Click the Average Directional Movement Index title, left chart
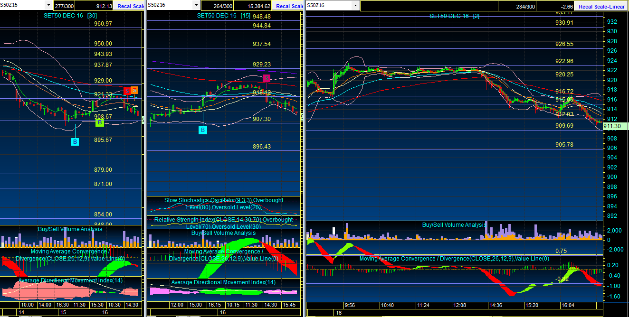629x317 pixels. [x=70, y=280]
